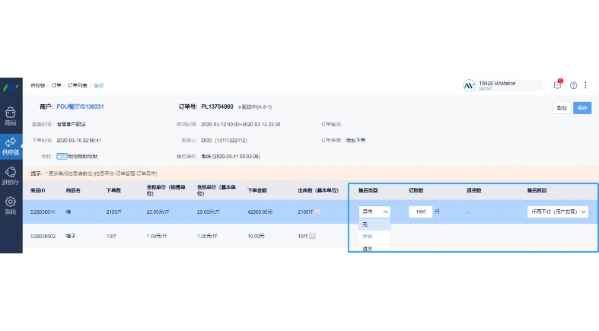Click the 售后类型 column header

click(368, 190)
